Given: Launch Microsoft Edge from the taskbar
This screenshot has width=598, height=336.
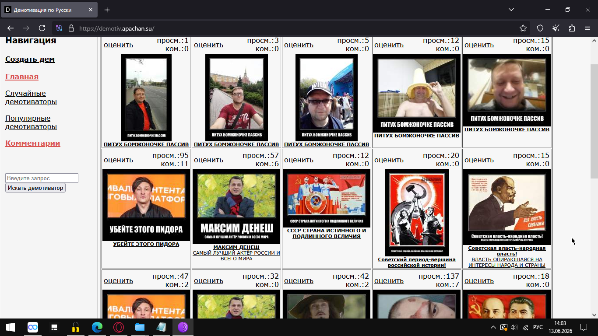Looking at the screenshot, I should coord(97,327).
